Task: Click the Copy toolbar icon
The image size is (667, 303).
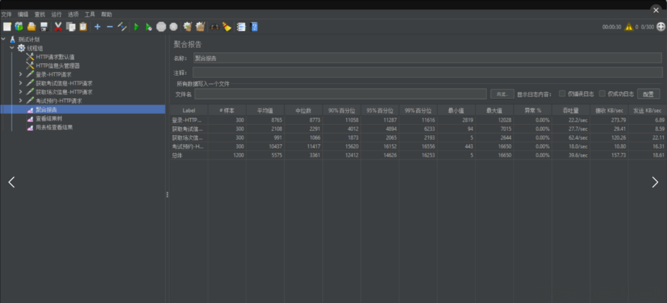Action: pyautogui.click(x=70, y=27)
